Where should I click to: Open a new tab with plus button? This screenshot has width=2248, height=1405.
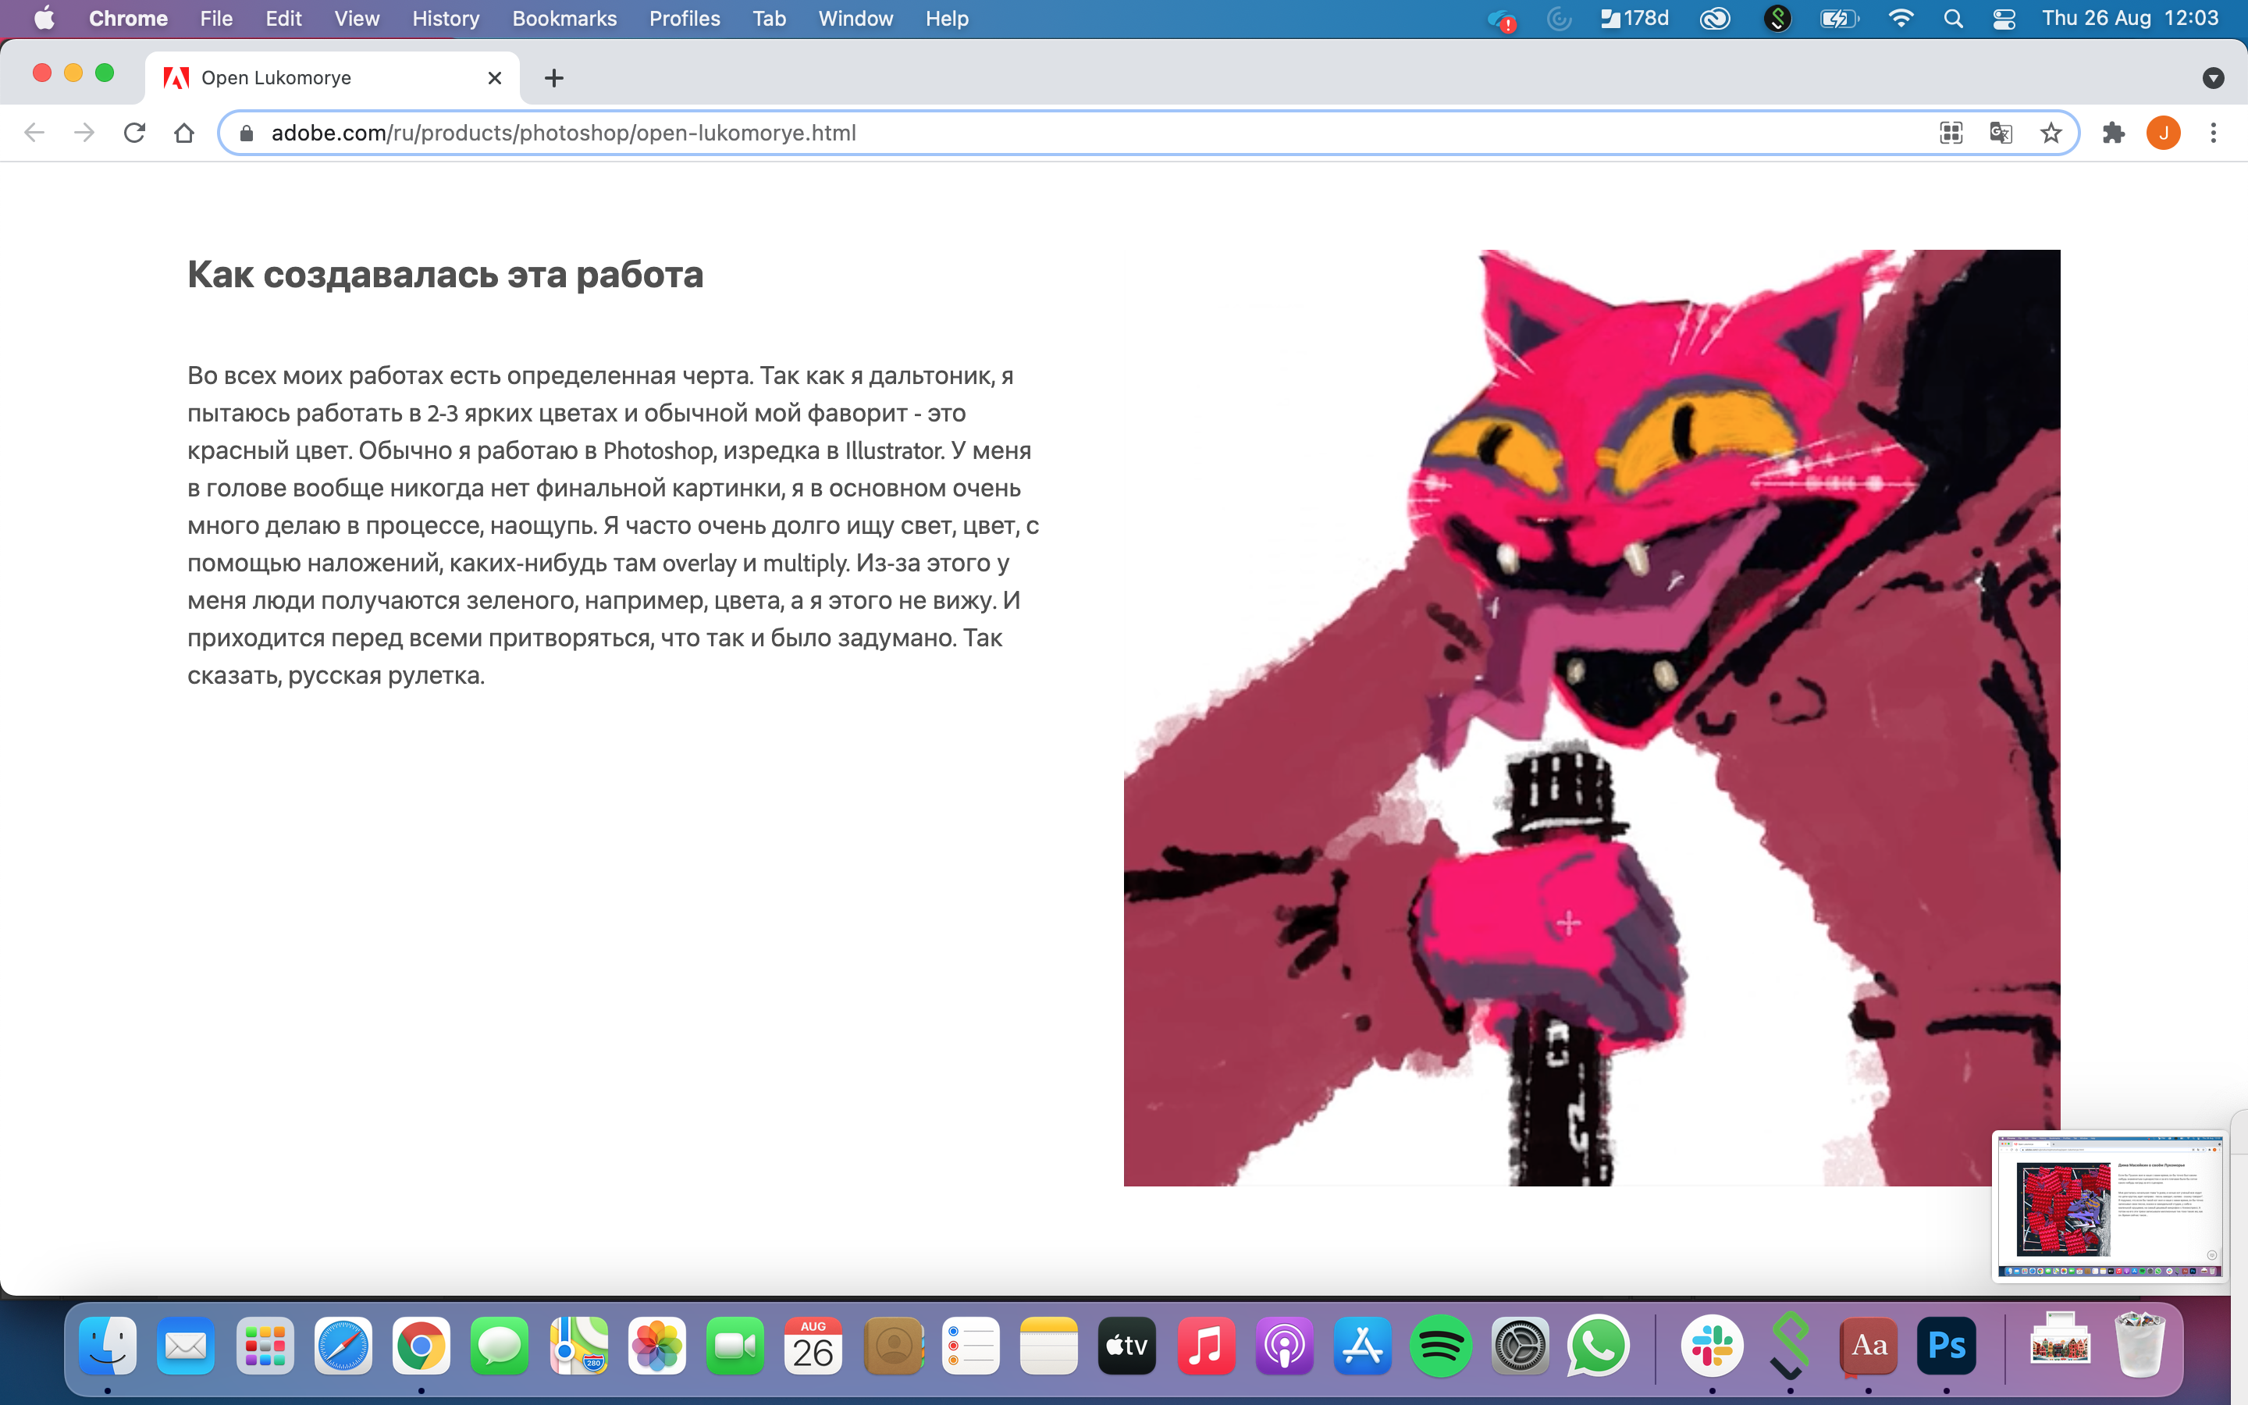tap(553, 78)
